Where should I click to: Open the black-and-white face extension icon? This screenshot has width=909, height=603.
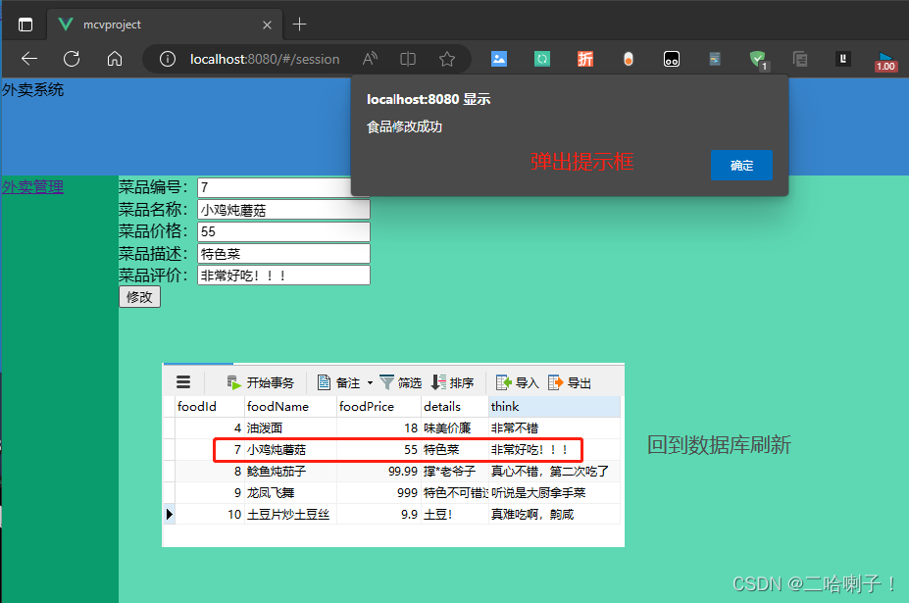pyautogui.click(x=672, y=59)
